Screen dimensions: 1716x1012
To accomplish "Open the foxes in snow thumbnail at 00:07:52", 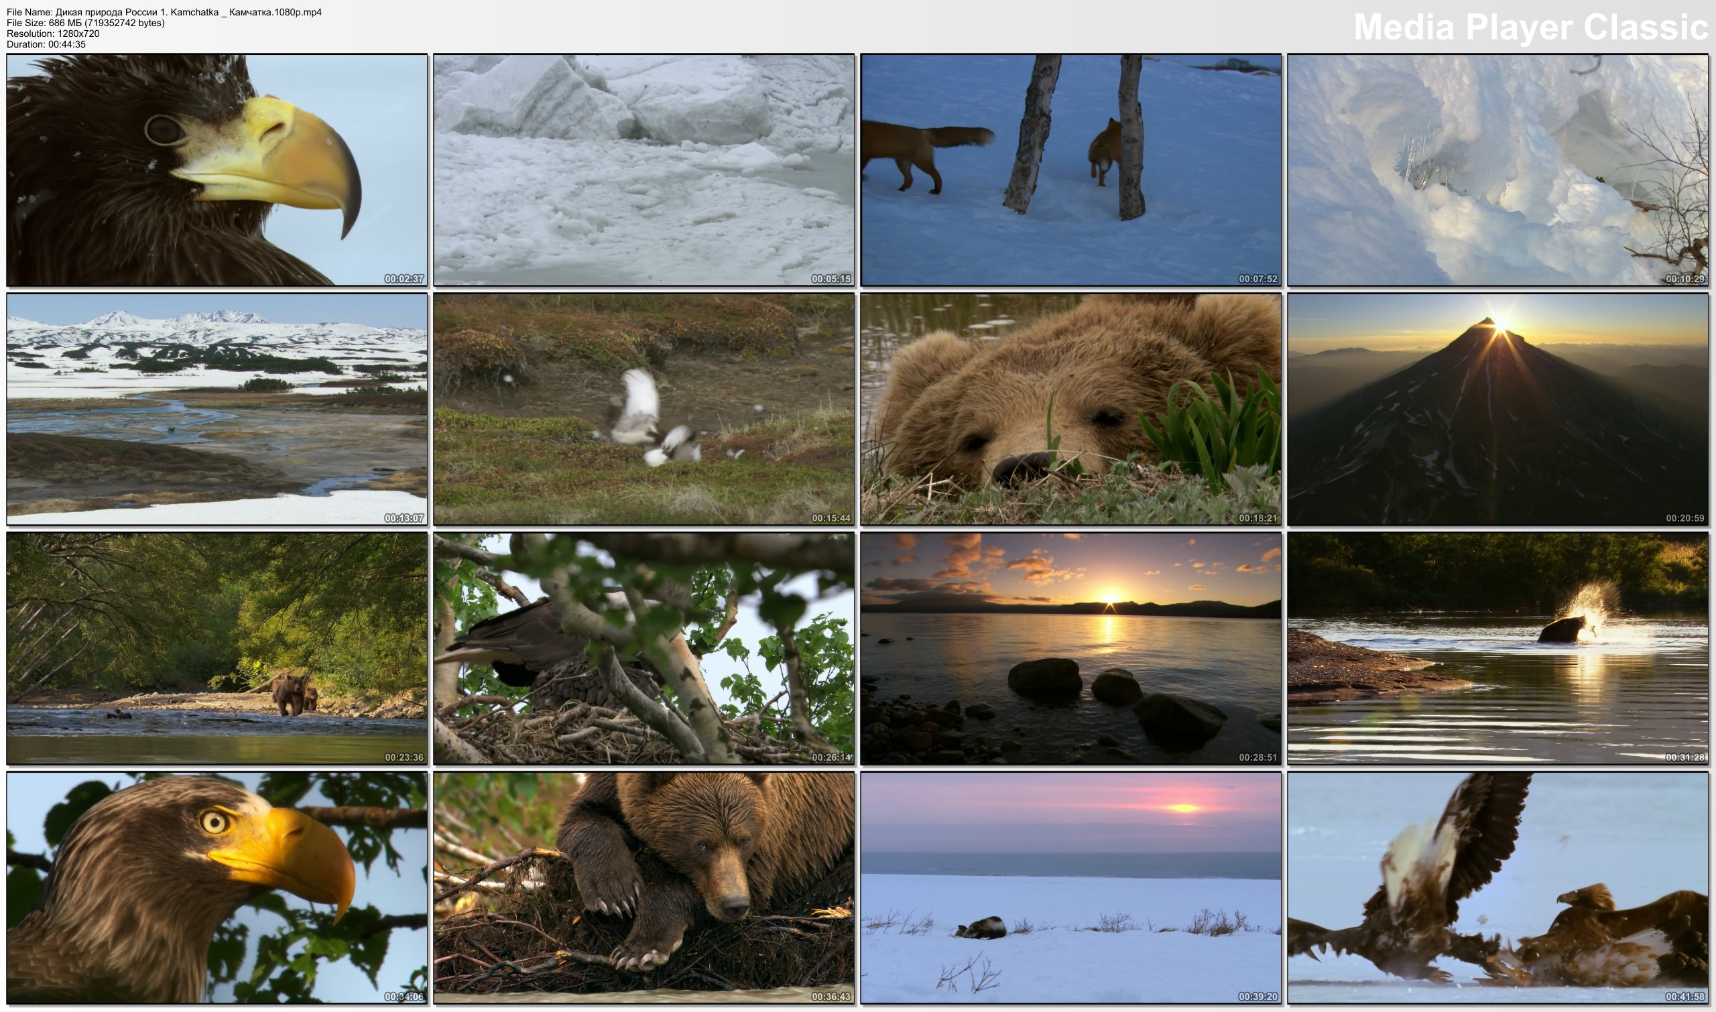I will pyautogui.click(x=1070, y=170).
